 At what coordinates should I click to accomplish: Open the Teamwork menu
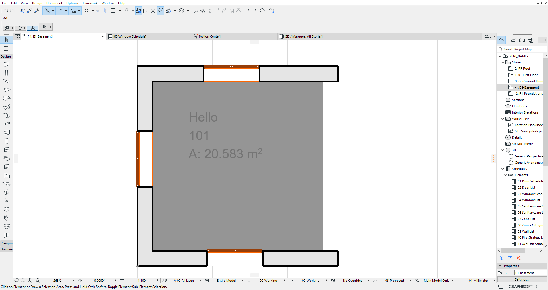tap(90, 3)
